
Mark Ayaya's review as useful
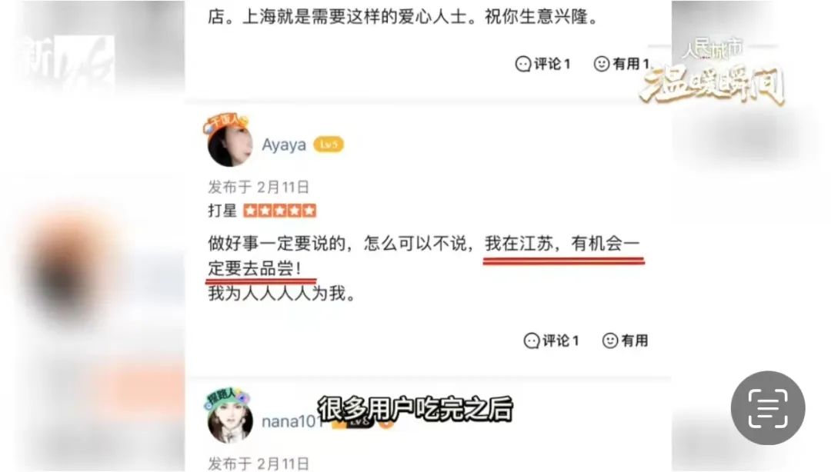[626, 340]
